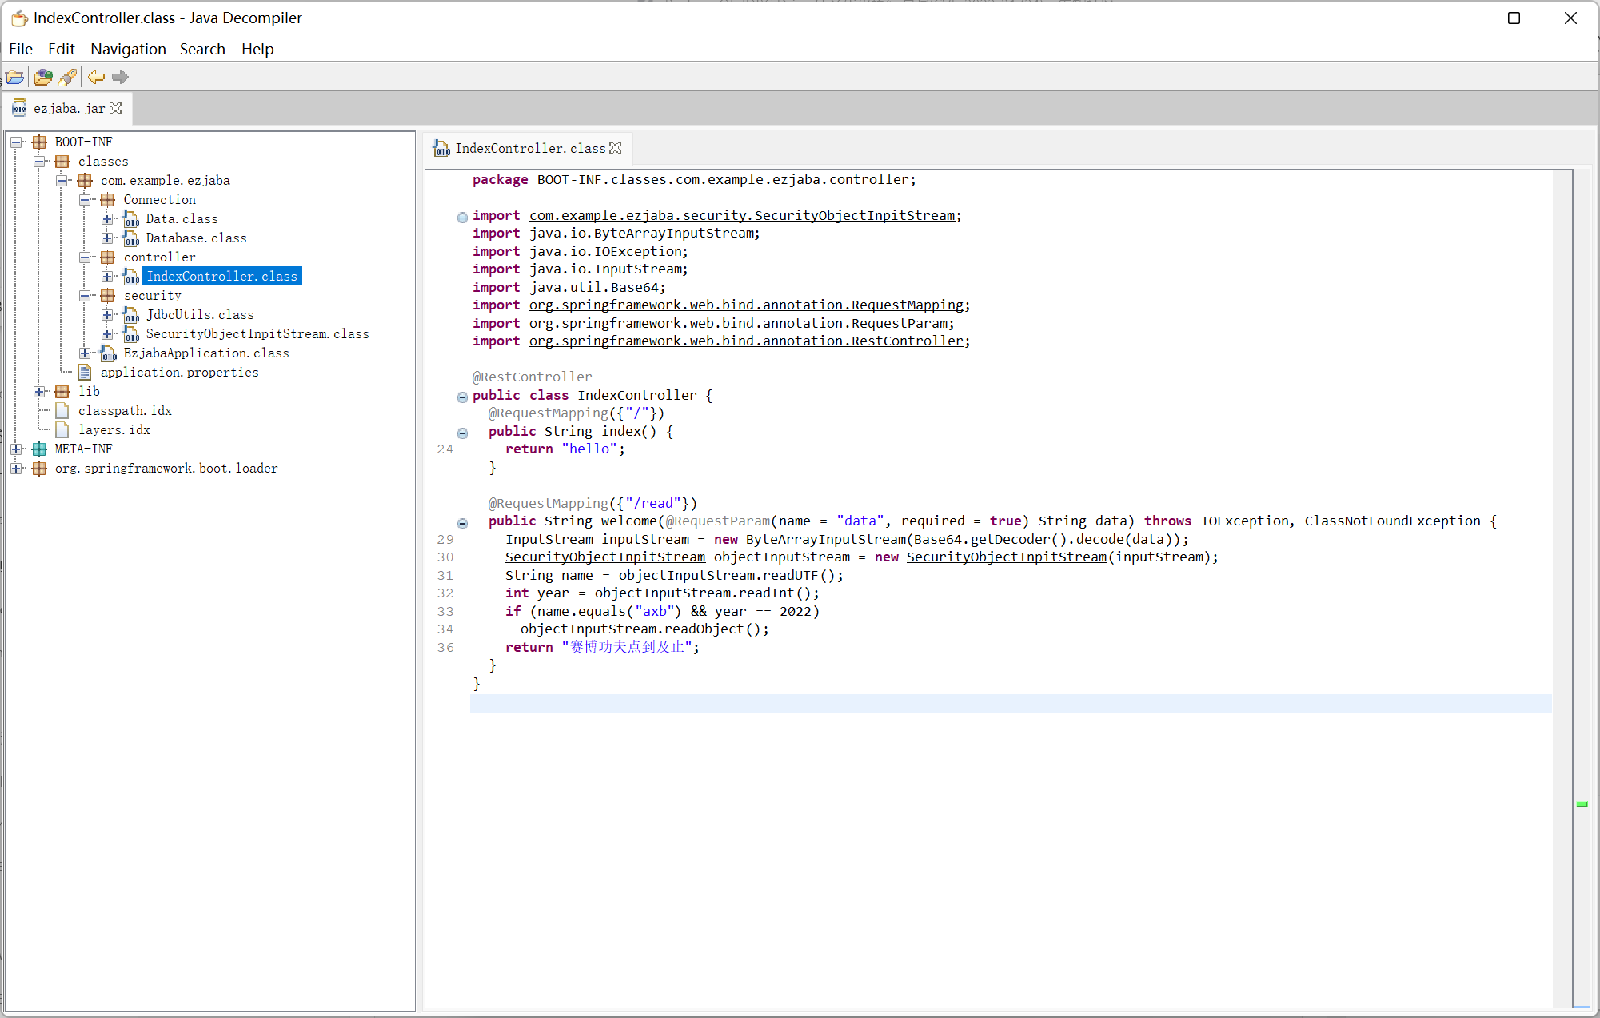Click the Forward arrow toolbar icon
The image size is (1600, 1018).
[x=120, y=77]
